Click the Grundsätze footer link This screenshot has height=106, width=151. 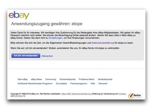click(61, 83)
